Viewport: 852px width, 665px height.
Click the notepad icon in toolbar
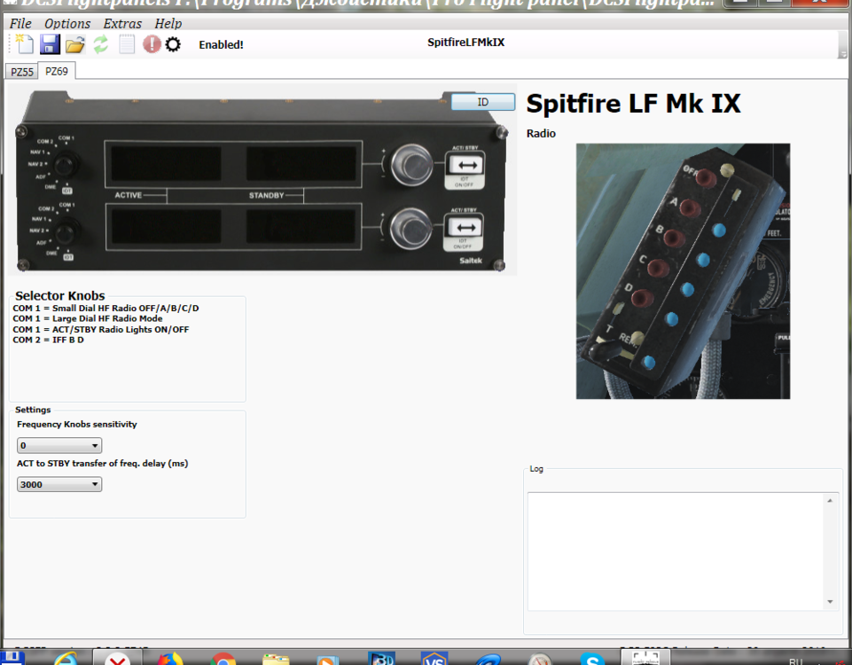127,44
